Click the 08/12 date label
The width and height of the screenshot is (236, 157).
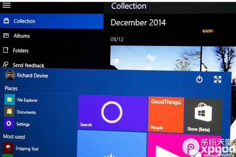(x=117, y=39)
